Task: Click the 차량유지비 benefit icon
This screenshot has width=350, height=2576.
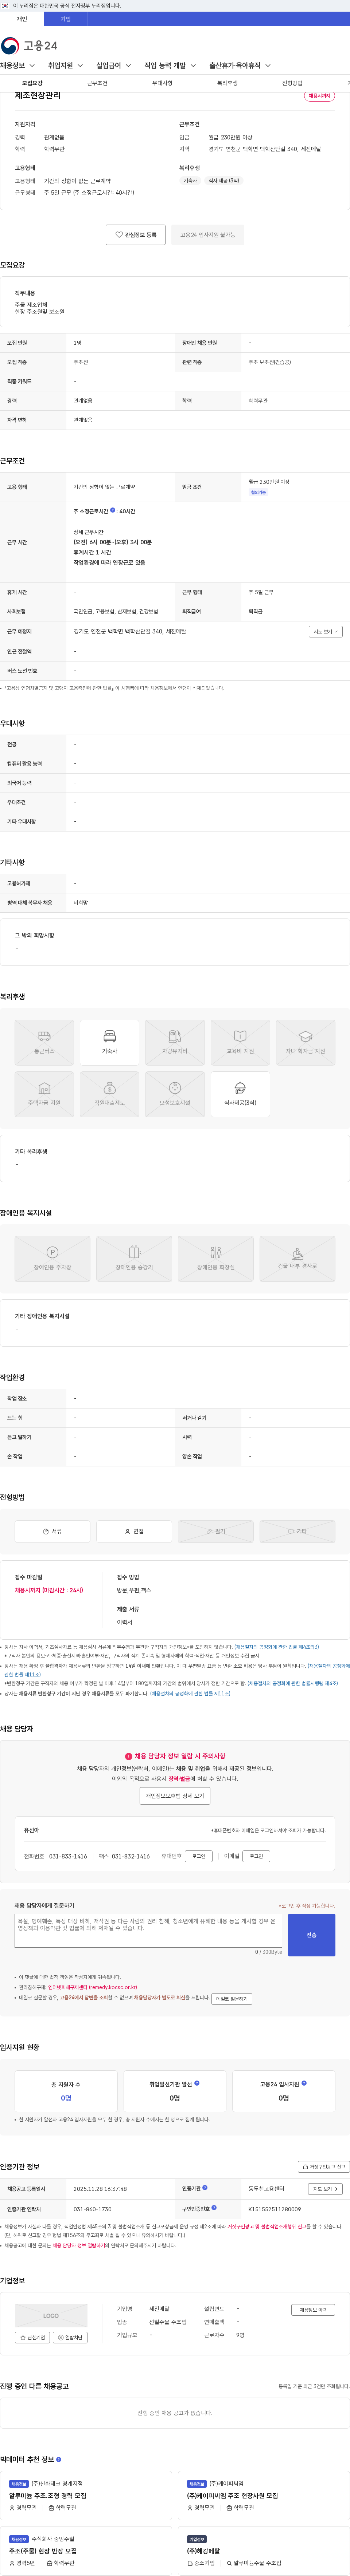Action: point(175,1043)
